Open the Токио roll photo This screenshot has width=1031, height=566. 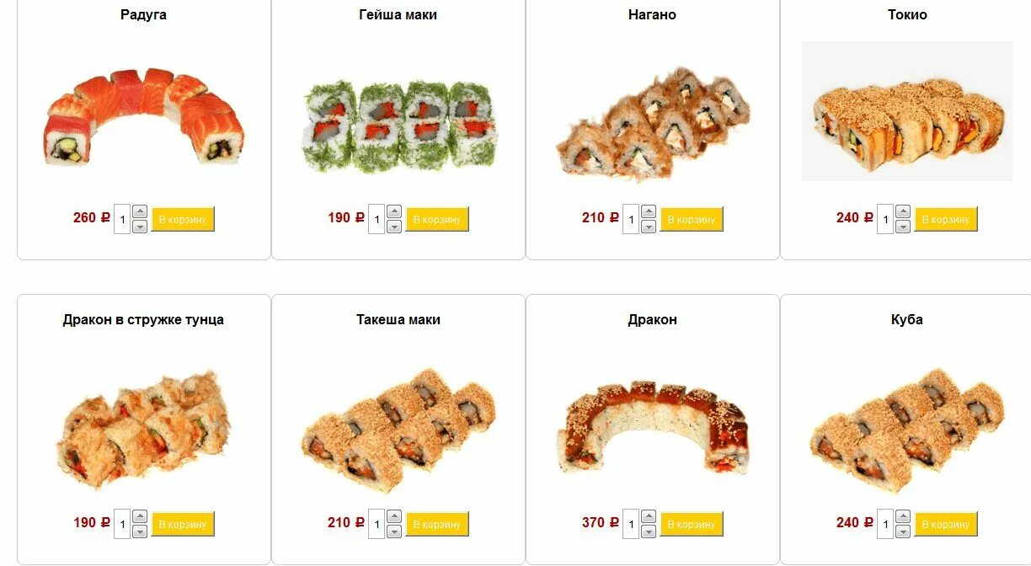click(x=907, y=111)
